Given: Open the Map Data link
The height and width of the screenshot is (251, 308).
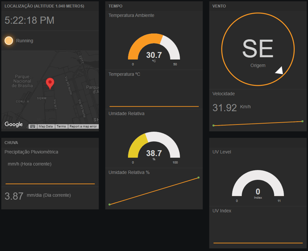Looking at the screenshot, I should [46, 126].
